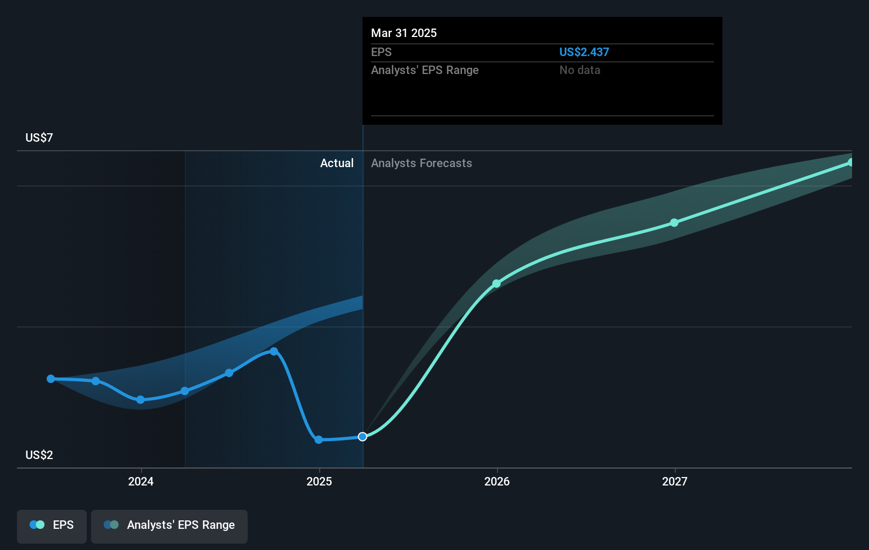
Task: Select the highlighted Mar 31 2025 data point
Action: coord(363,437)
